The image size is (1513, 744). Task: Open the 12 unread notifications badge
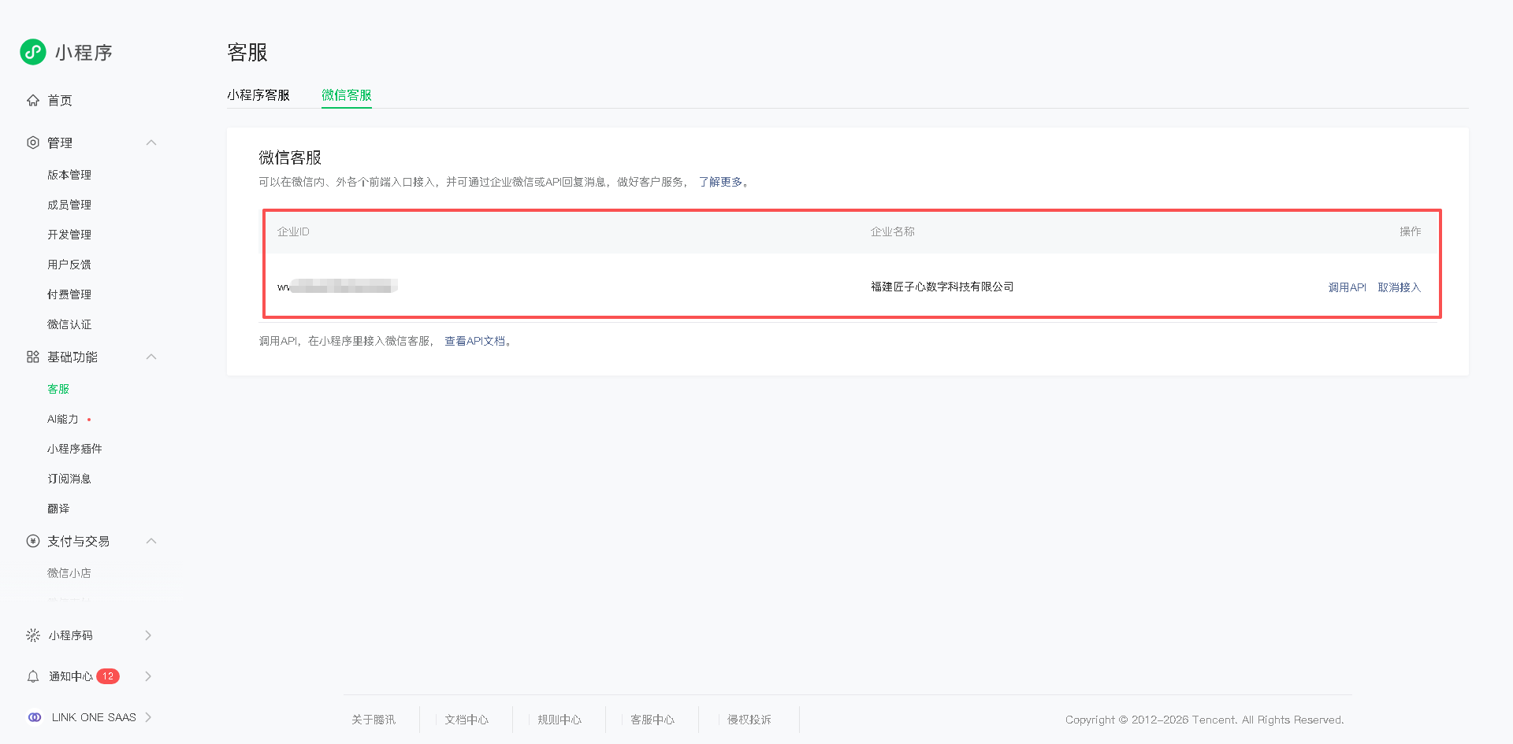[108, 676]
